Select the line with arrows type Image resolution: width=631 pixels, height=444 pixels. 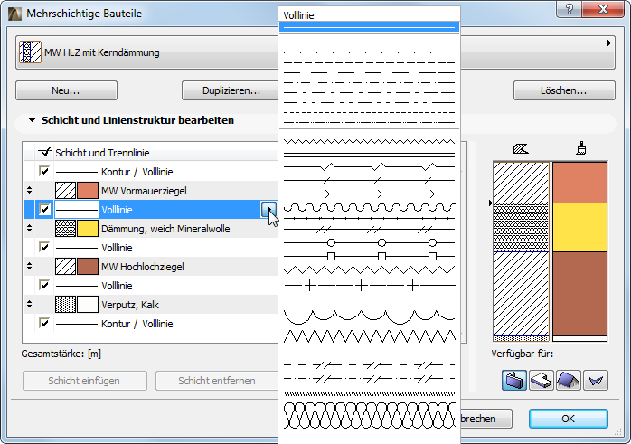point(369,194)
